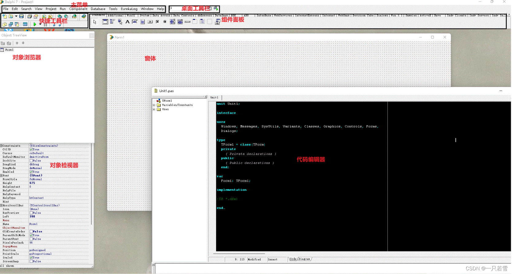Screen dimensions: 512x274
Task: Toggle the Scaled True checkbox
Action: click(x=31, y=258)
